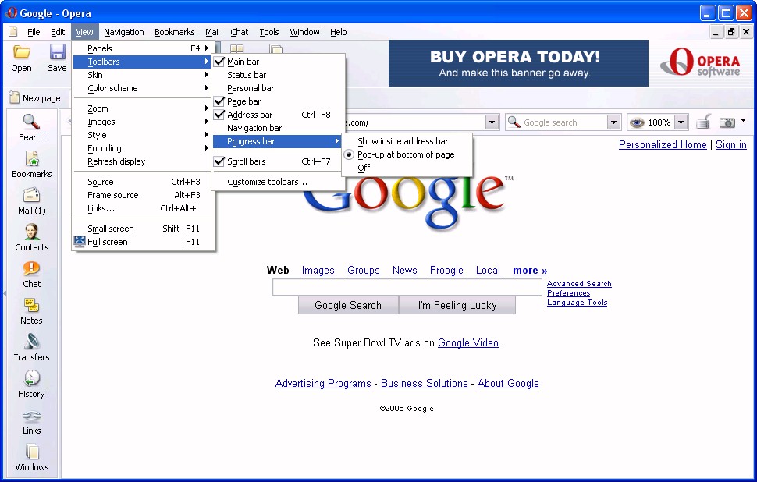Click the Open folder toolbar icon
Viewport: 757px width, 482px height.
(21, 52)
